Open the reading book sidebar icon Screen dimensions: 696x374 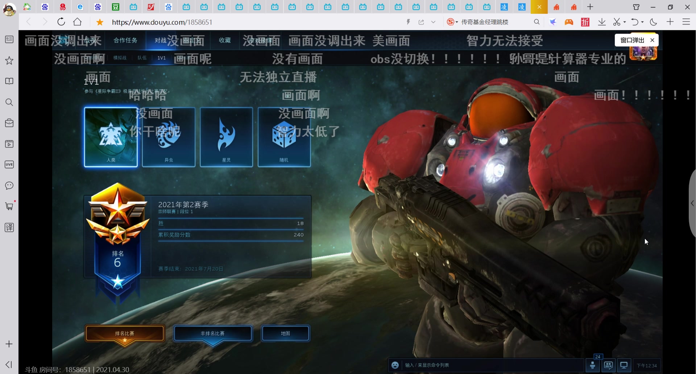pyautogui.click(x=9, y=81)
